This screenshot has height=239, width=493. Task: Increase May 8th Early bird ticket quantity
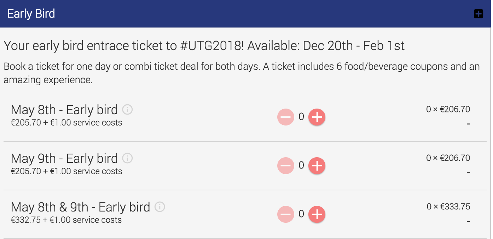[x=317, y=117]
